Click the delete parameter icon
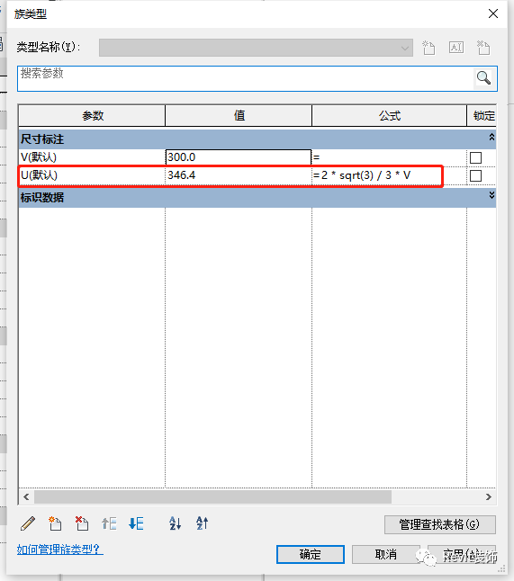This screenshot has height=581, width=514. click(82, 523)
